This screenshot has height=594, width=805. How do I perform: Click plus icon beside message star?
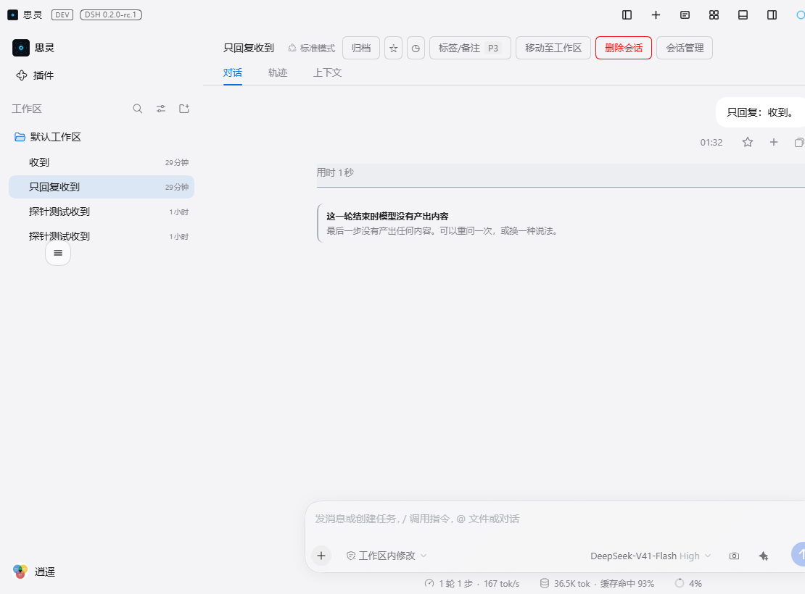pyautogui.click(x=774, y=142)
